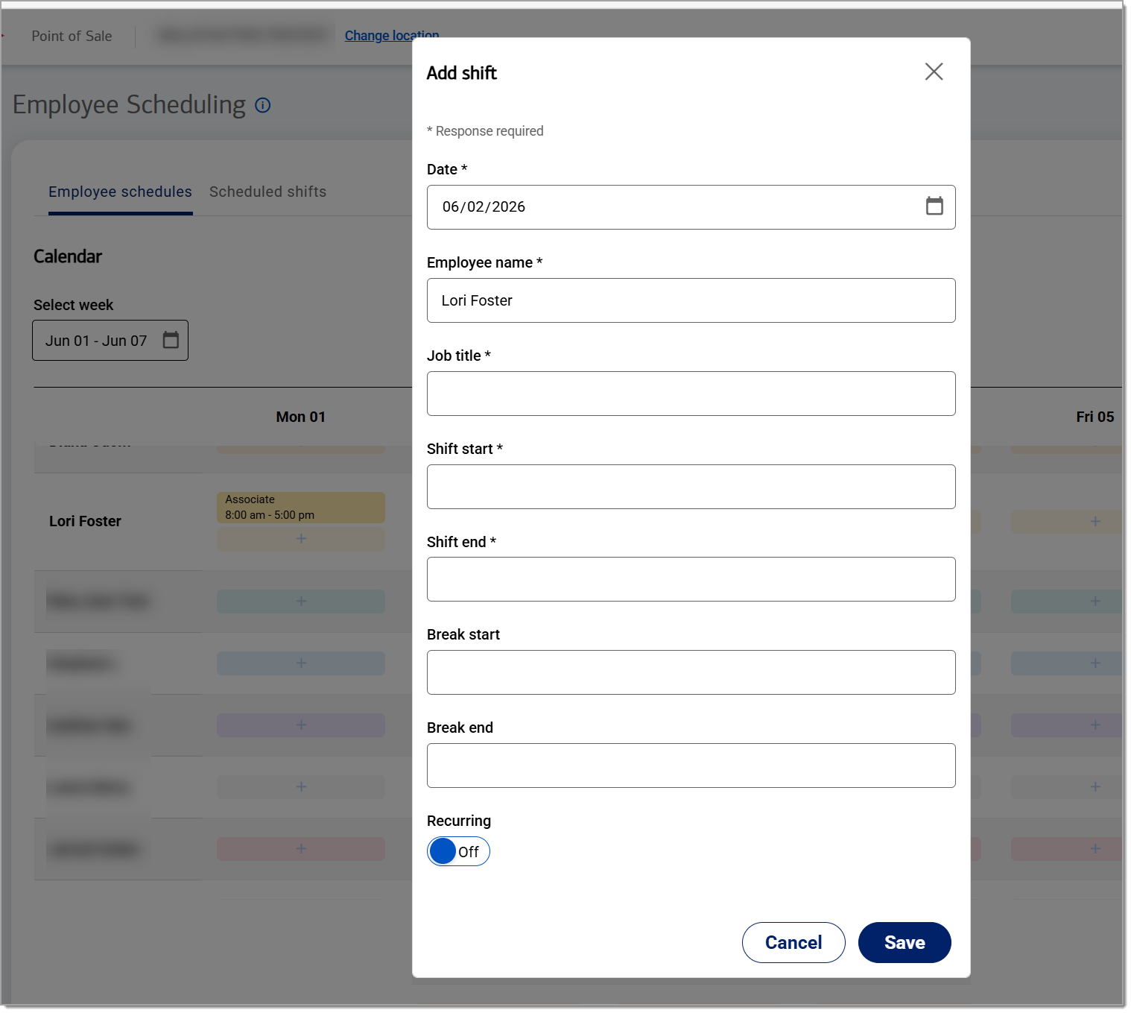Toggle the Recurring switch on
1131x1013 pixels.
pos(458,851)
